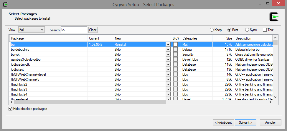Tick the Src checkbox for bc
287x131 pixels.
pyautogui.click(x=175, y=44)
